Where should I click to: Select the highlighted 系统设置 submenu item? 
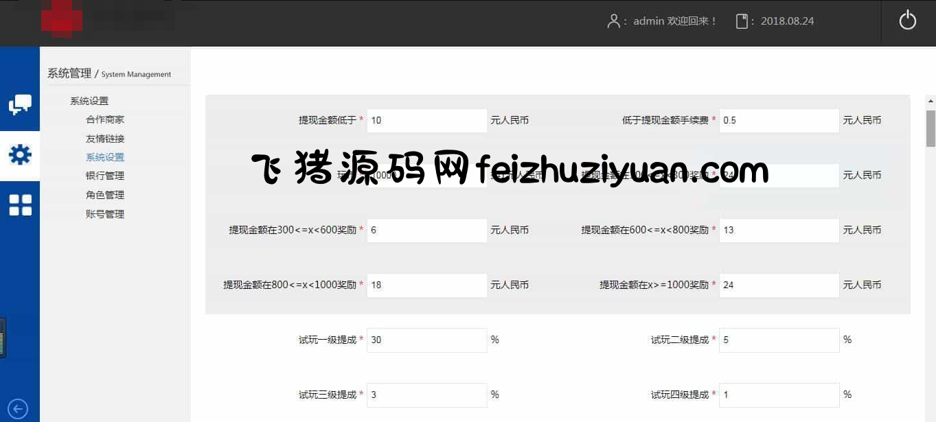[x=105, y=157]
